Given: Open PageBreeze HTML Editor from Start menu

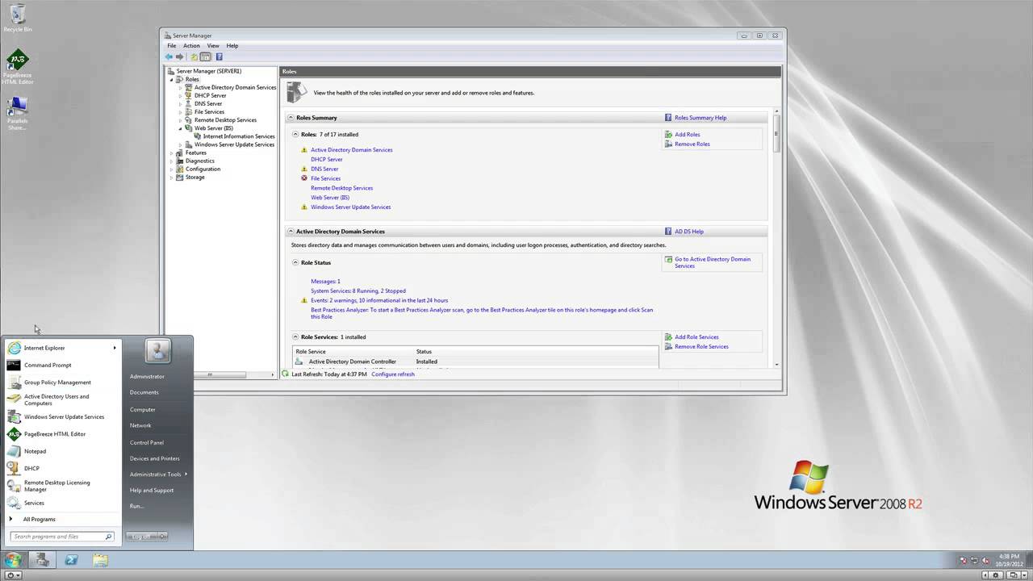Looking at the screenshot, I should pyautogui.click(x=62, y=434).
